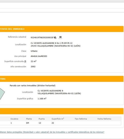Click the 'Fecha Reforma' column header

[x=104, y=119]
